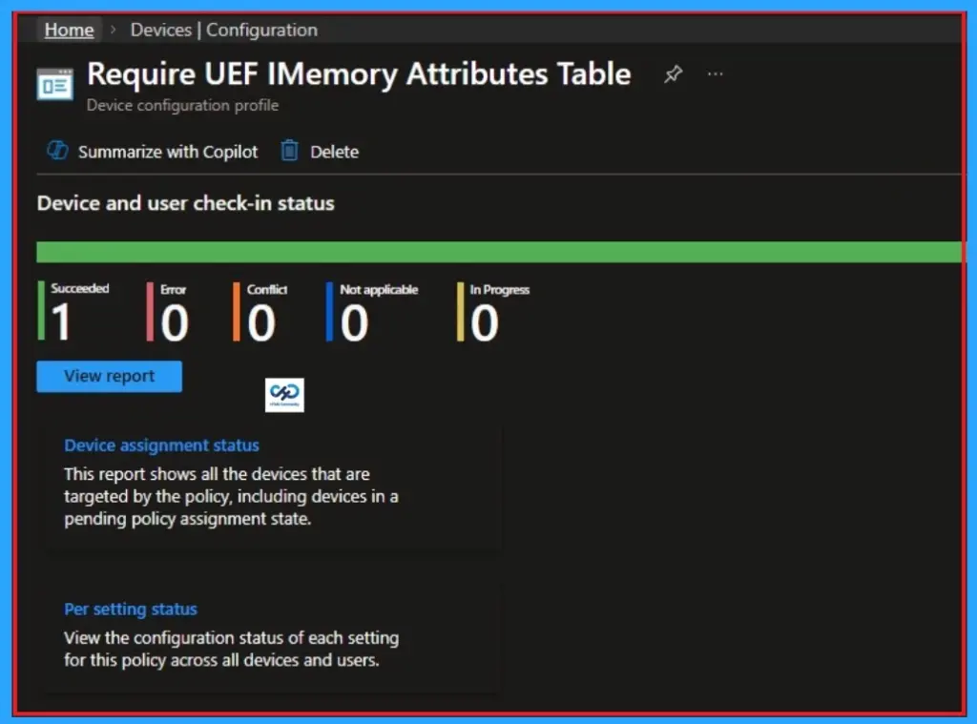The height and width of the screenshot is (724, 977).
Task: Click the blue Not applicable status indicator
Action: tap(328, 311)
